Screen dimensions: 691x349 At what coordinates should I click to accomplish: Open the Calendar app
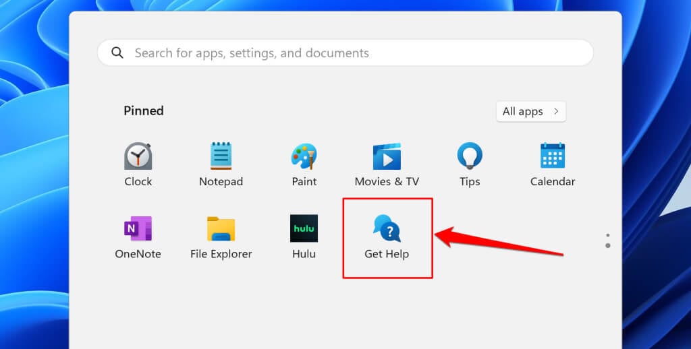pyautogui.click(x=553, y=164)
